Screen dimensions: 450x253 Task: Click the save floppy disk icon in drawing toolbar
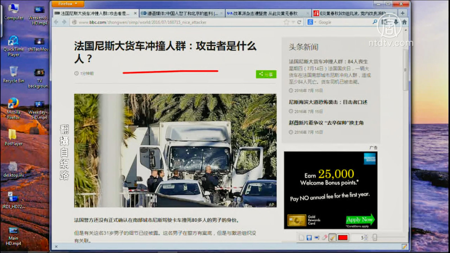(309, 238)
